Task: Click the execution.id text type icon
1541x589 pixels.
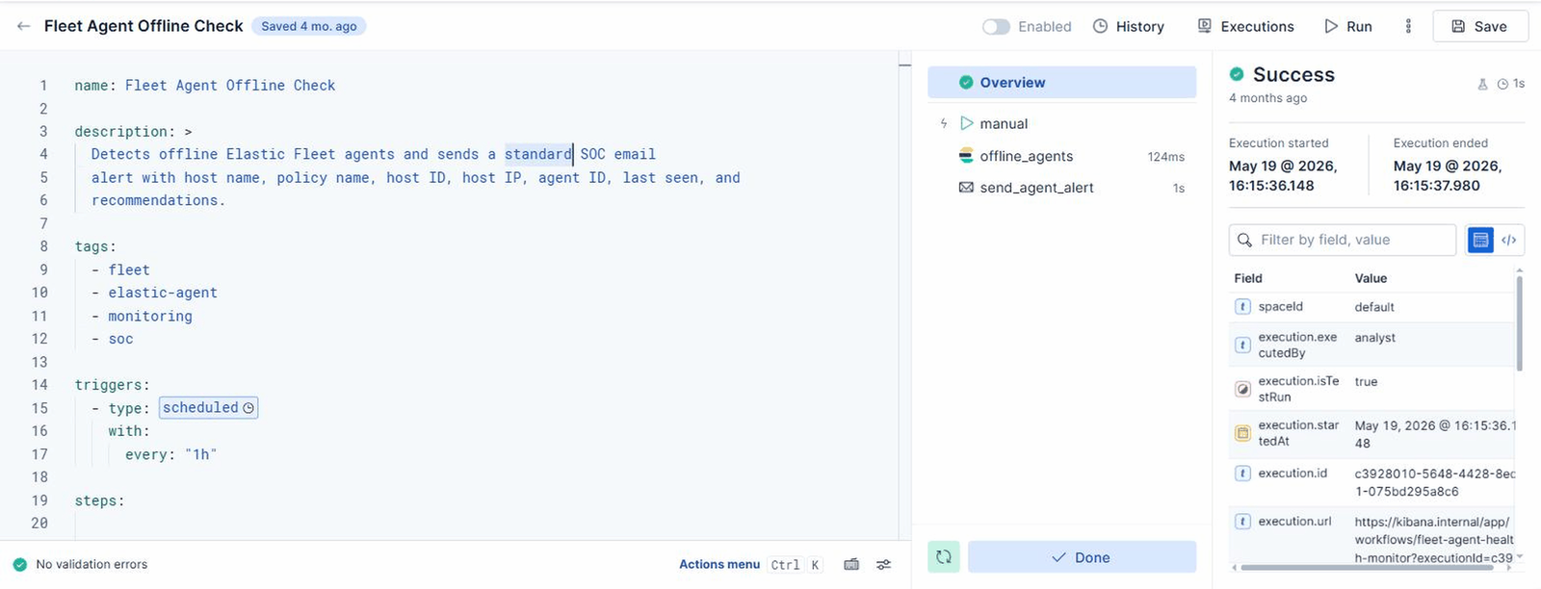Action: 1242,474
